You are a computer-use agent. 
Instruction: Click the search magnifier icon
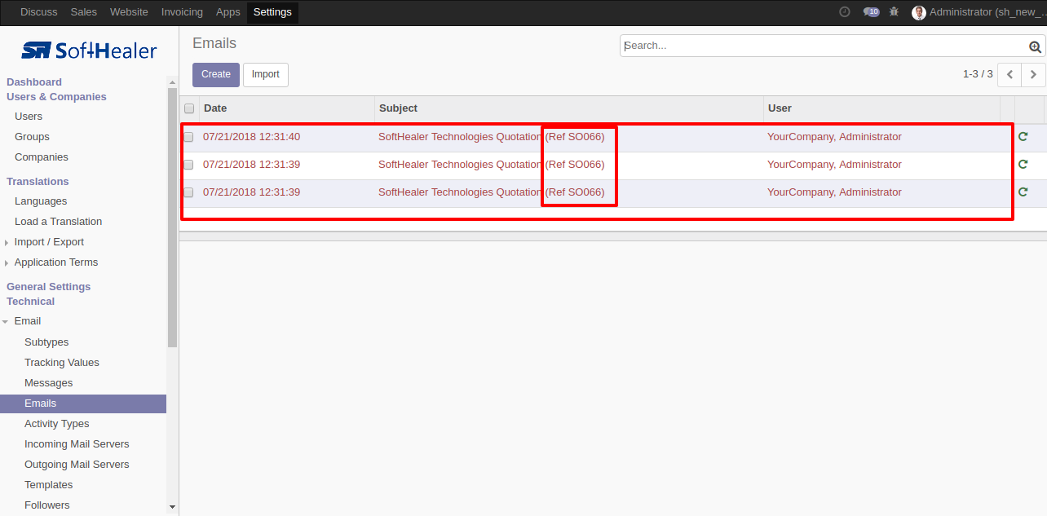click(1036, 46)
